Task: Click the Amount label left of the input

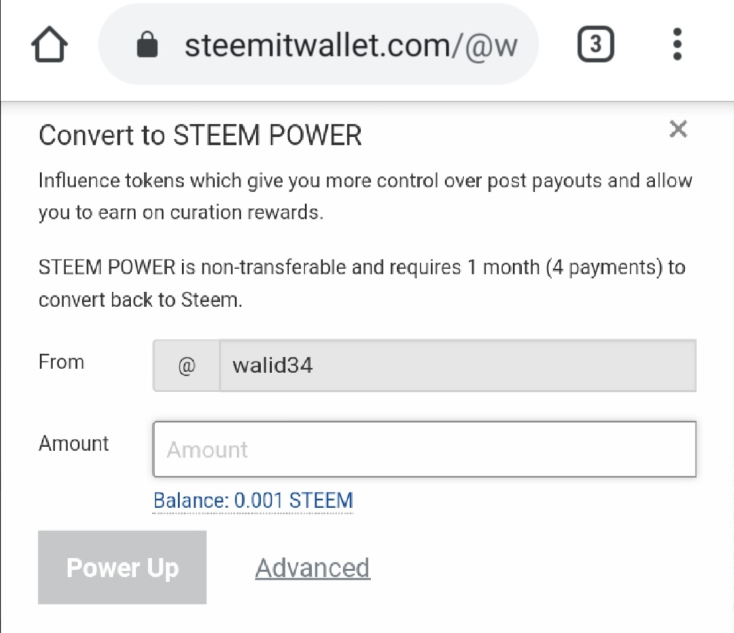Action: (73, 443)
